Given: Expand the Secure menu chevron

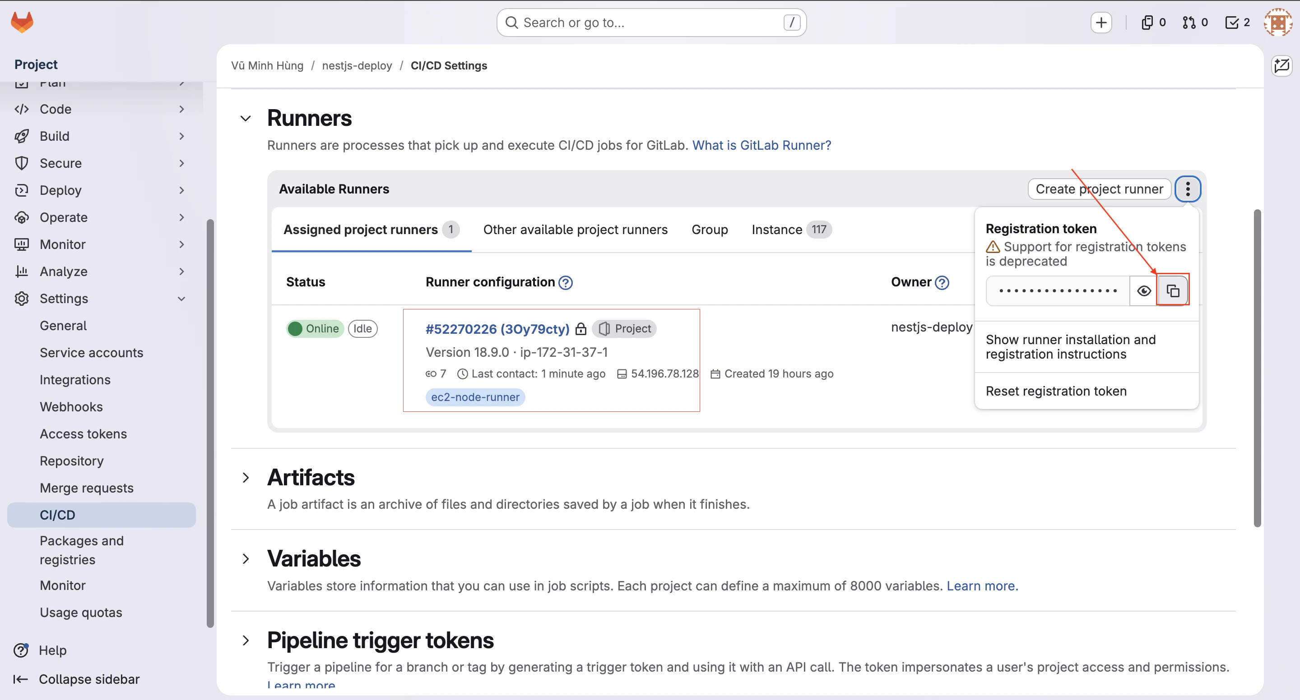Looking at the screenshot, I should click(181, 163).
